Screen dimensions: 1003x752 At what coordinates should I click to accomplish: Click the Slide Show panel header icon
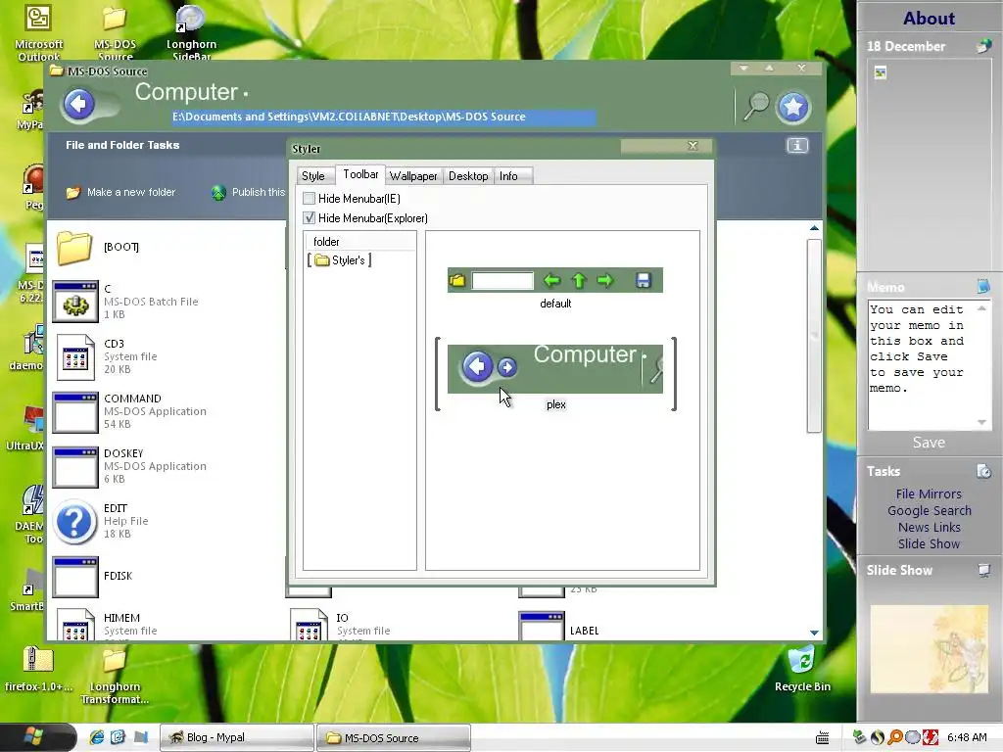pyautogui.click(x=983, y=571)
